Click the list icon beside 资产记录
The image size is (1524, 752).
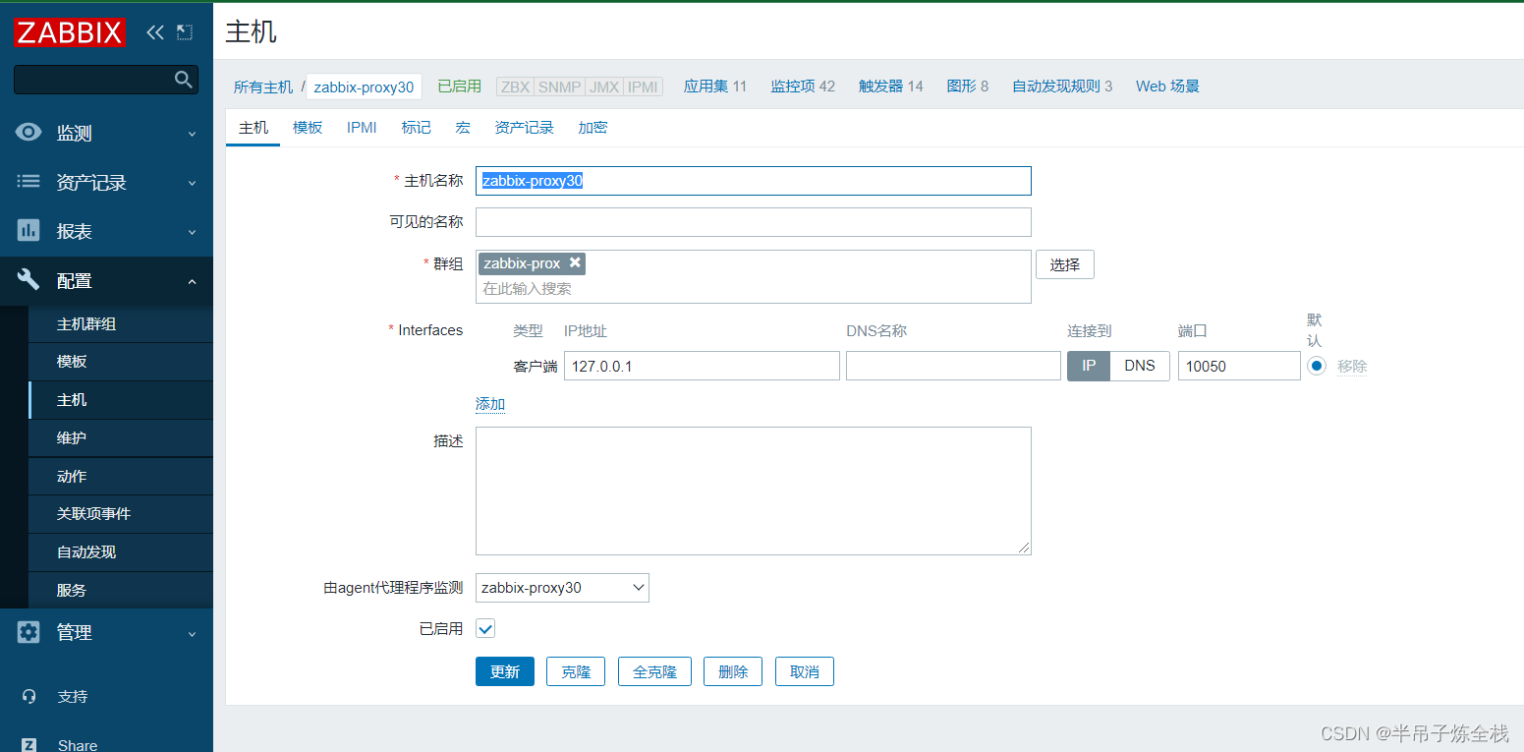point(28,182)
